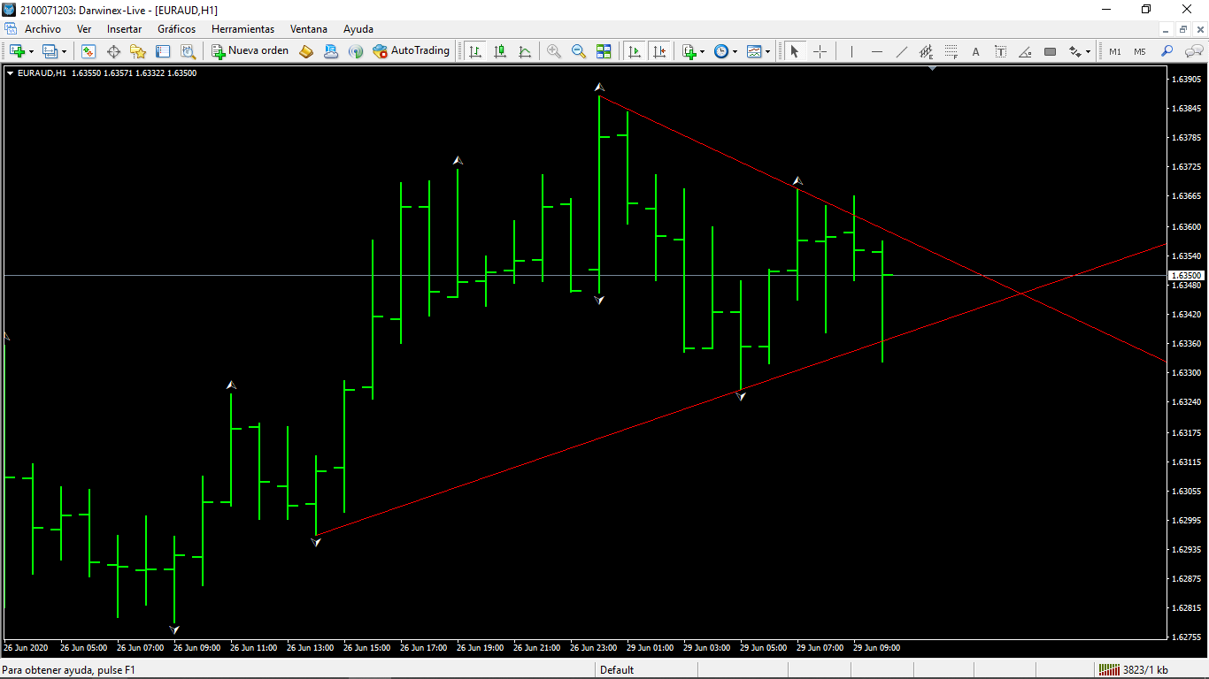
Task: Open the chat bubbles icon
Action: pos(1192,51)
